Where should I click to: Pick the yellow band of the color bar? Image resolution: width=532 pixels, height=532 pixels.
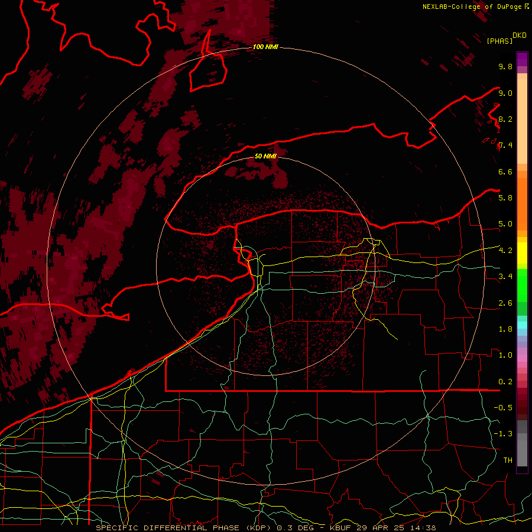pyautogui.click(x=522, y=253)
